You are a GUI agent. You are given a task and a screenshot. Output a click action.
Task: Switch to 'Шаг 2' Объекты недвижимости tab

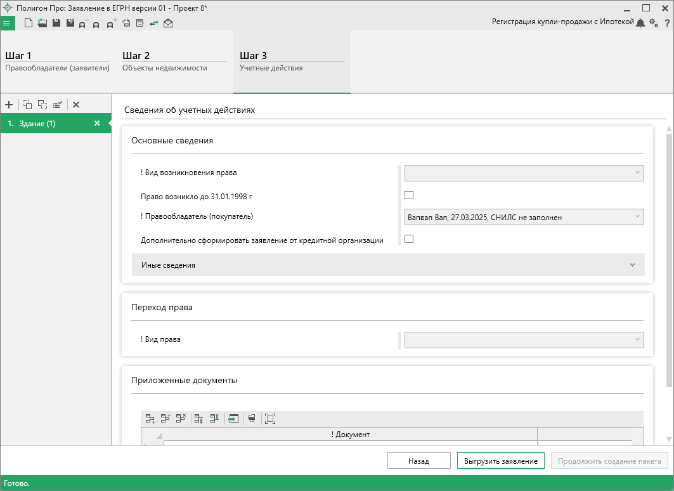(x=174, y=61)
